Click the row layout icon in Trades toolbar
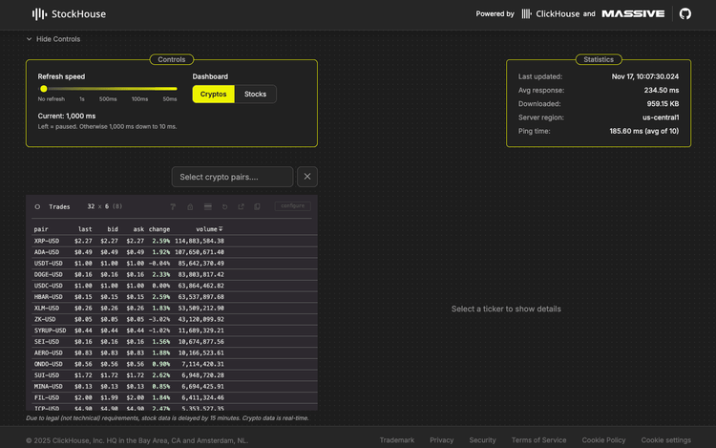 [x=207, y=206]
